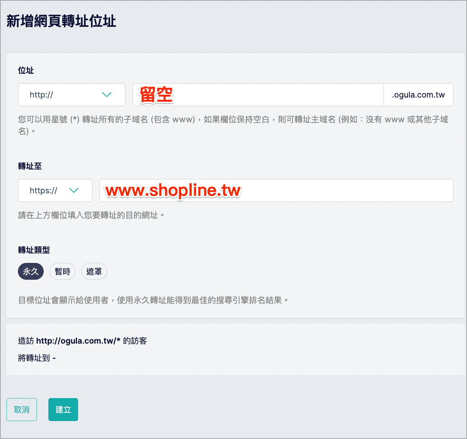The width and height of the screenshot is (467, 439).
Task: Click the chevron in the http:// selector
Action: pyautogui.click(x=107, y=95)
